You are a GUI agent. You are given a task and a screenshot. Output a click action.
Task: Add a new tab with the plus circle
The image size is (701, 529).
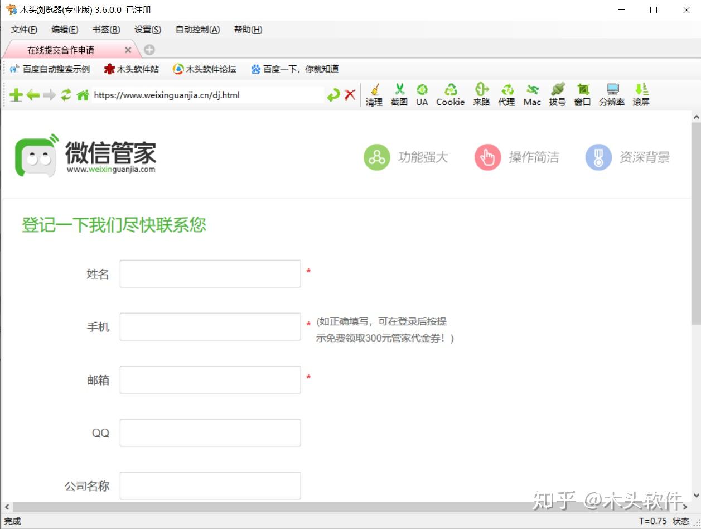149,50
